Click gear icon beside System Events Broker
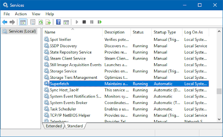The height and width of the screenshot is (137, 223). click(x=47, y=103)
